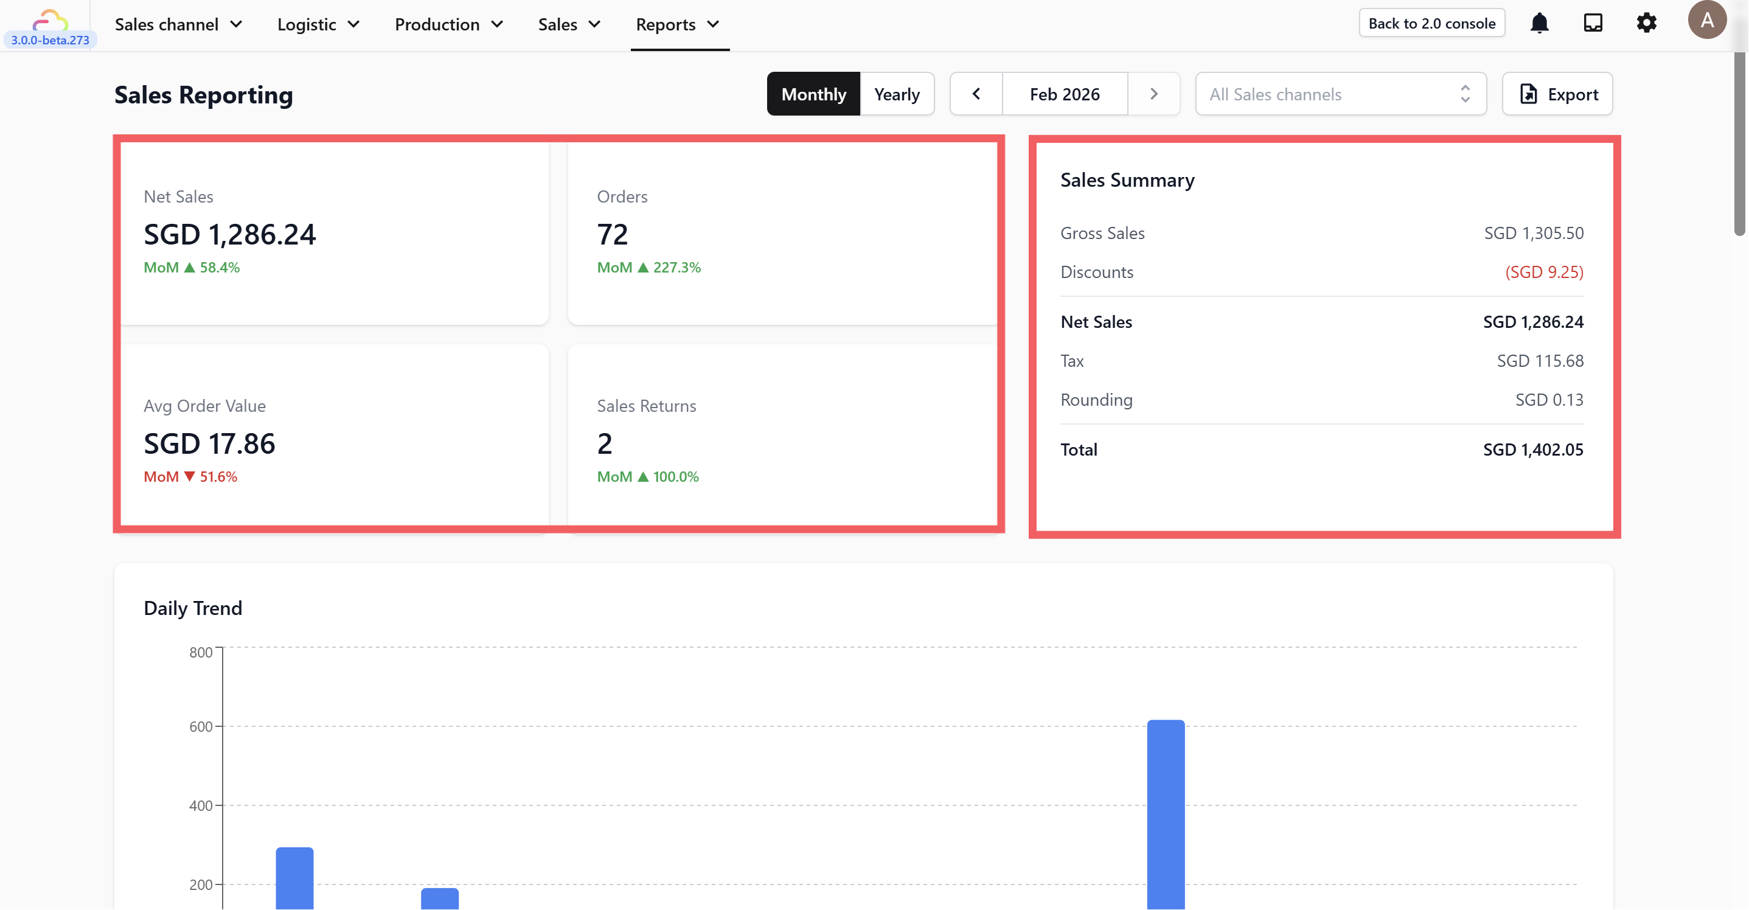Image resolution: width=1749 pixels, height=910 pixels.
Task: Switch to Yearly view
Action: pyautogui.click(x=896, y=94)
